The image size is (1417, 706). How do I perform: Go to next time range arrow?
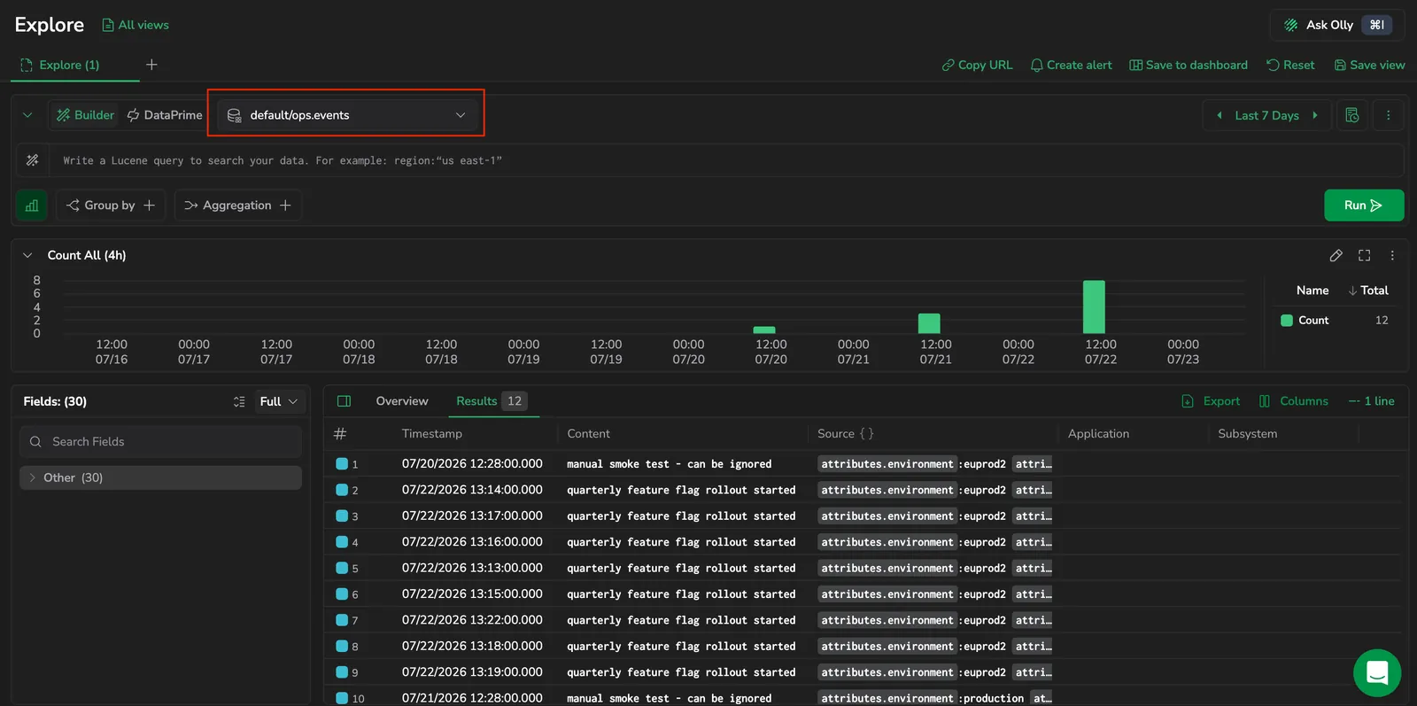point(1315,115)
